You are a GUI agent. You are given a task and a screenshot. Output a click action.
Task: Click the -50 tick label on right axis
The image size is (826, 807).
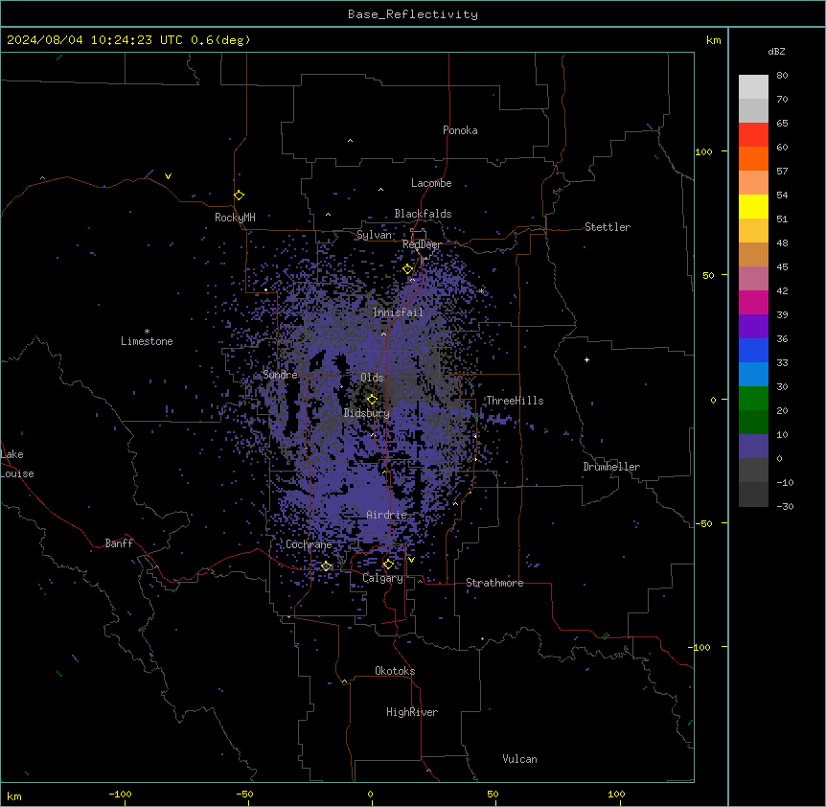(703, 523)
